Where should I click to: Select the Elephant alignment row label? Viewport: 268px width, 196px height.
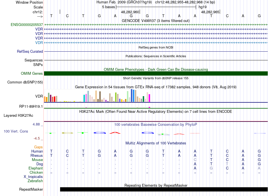tap(36, 168)
